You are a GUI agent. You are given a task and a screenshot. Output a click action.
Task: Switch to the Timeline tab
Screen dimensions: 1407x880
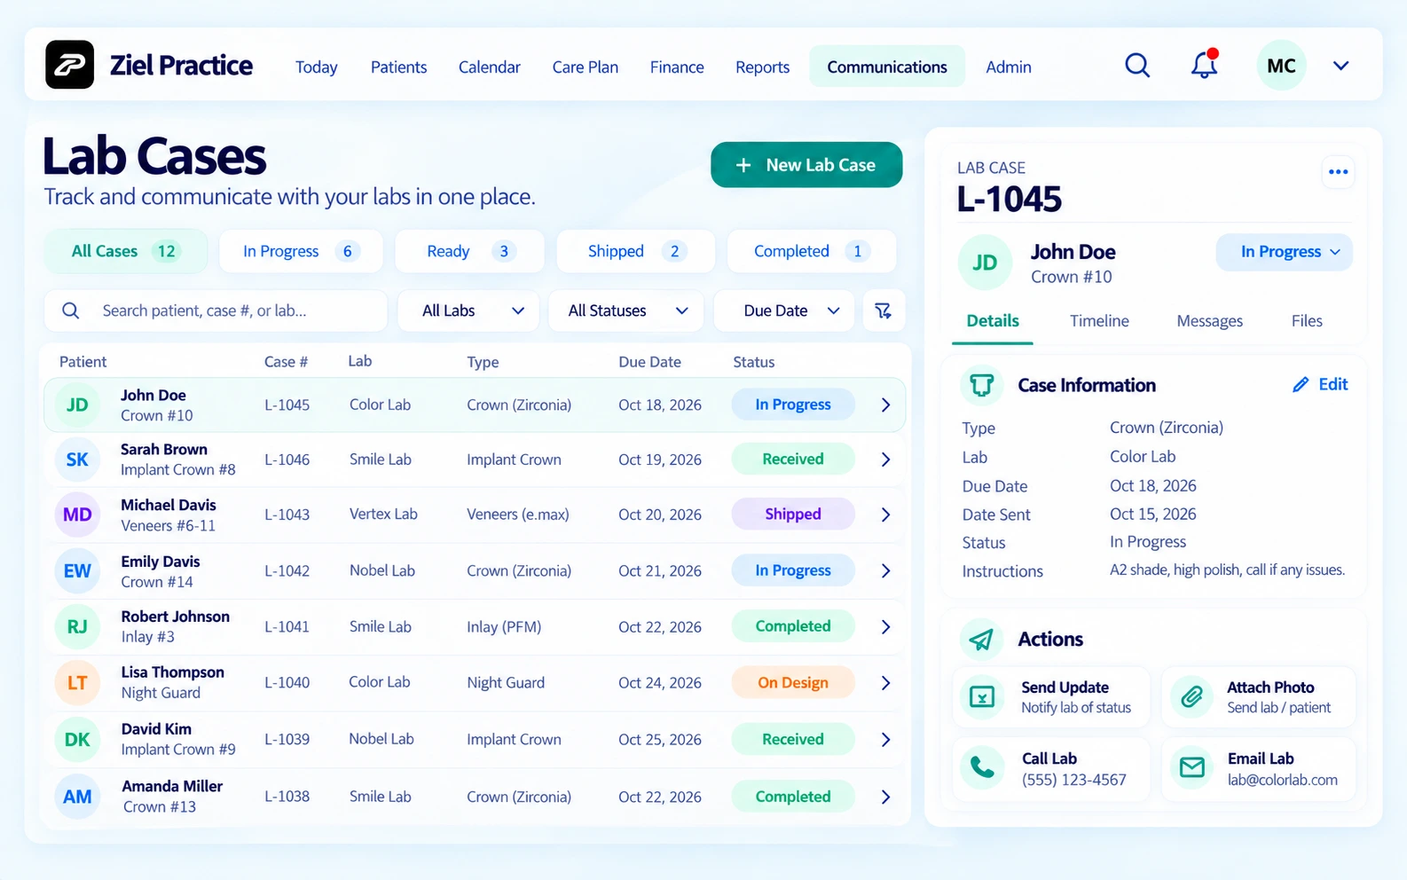point(1099,321)
